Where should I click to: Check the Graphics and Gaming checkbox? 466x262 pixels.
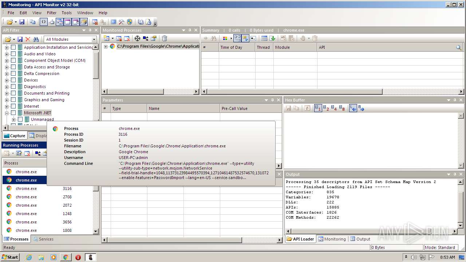coord(13,100)
